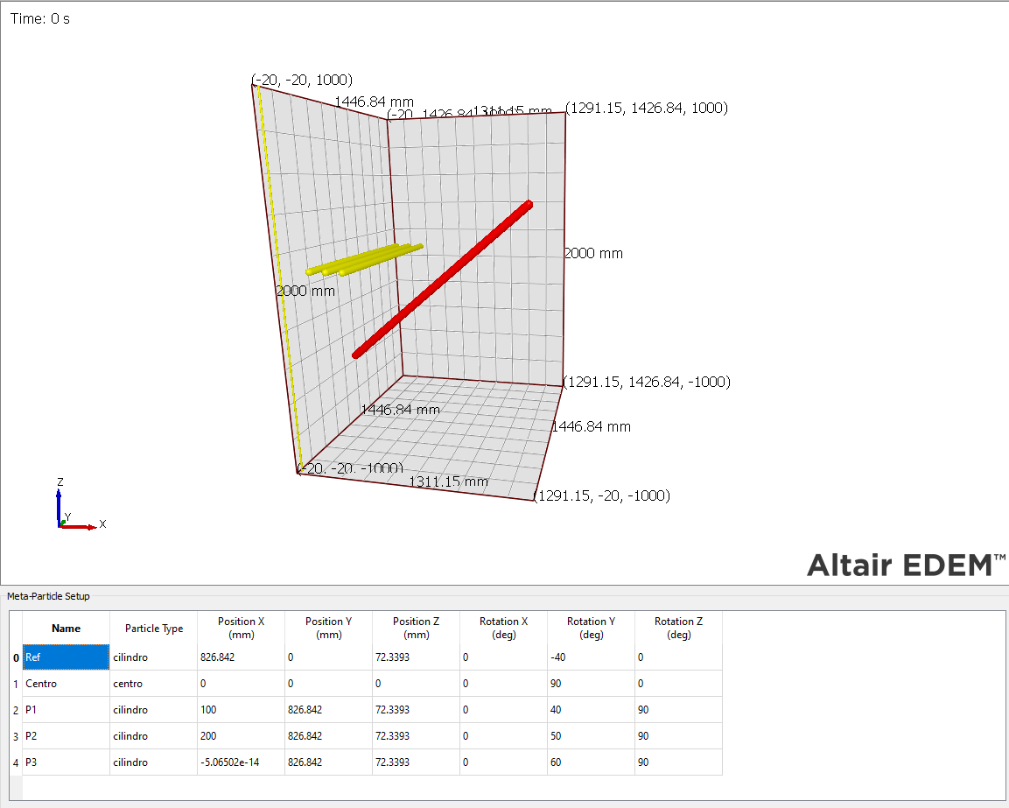Click Position Z value 72.3393 in Ref row
Image resolution: width=1009 pixels, height=808 pixels.
point(417,657)
